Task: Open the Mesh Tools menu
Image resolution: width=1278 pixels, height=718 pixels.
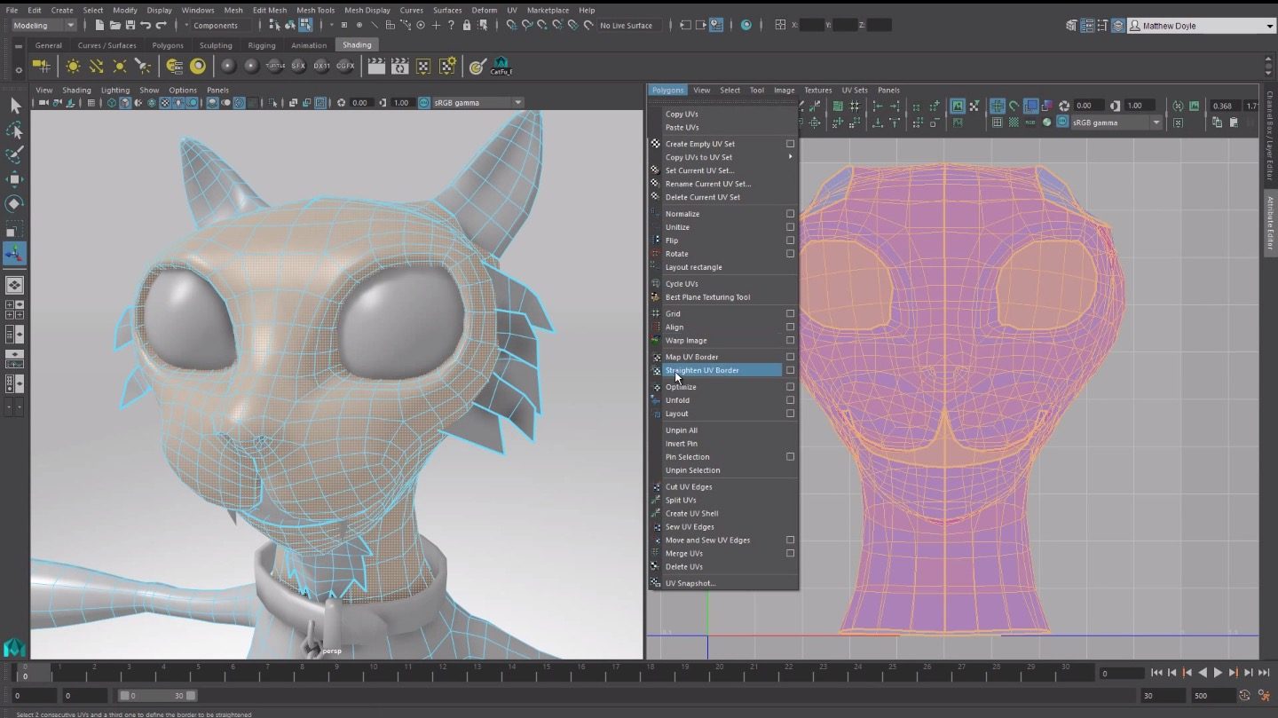Action: pyautogui.click(x=315, y=11)
